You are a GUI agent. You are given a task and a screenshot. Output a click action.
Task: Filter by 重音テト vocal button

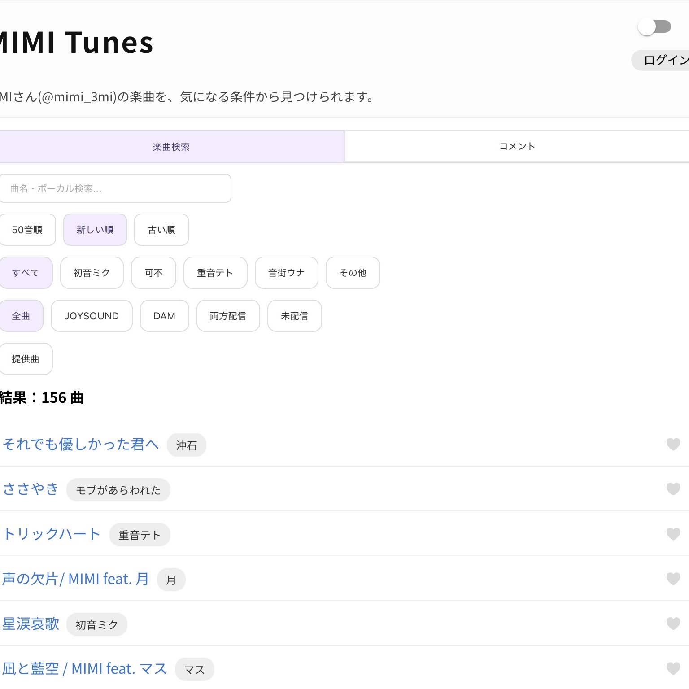click(x=215, y=273)
